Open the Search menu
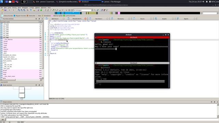 point(14,8)
